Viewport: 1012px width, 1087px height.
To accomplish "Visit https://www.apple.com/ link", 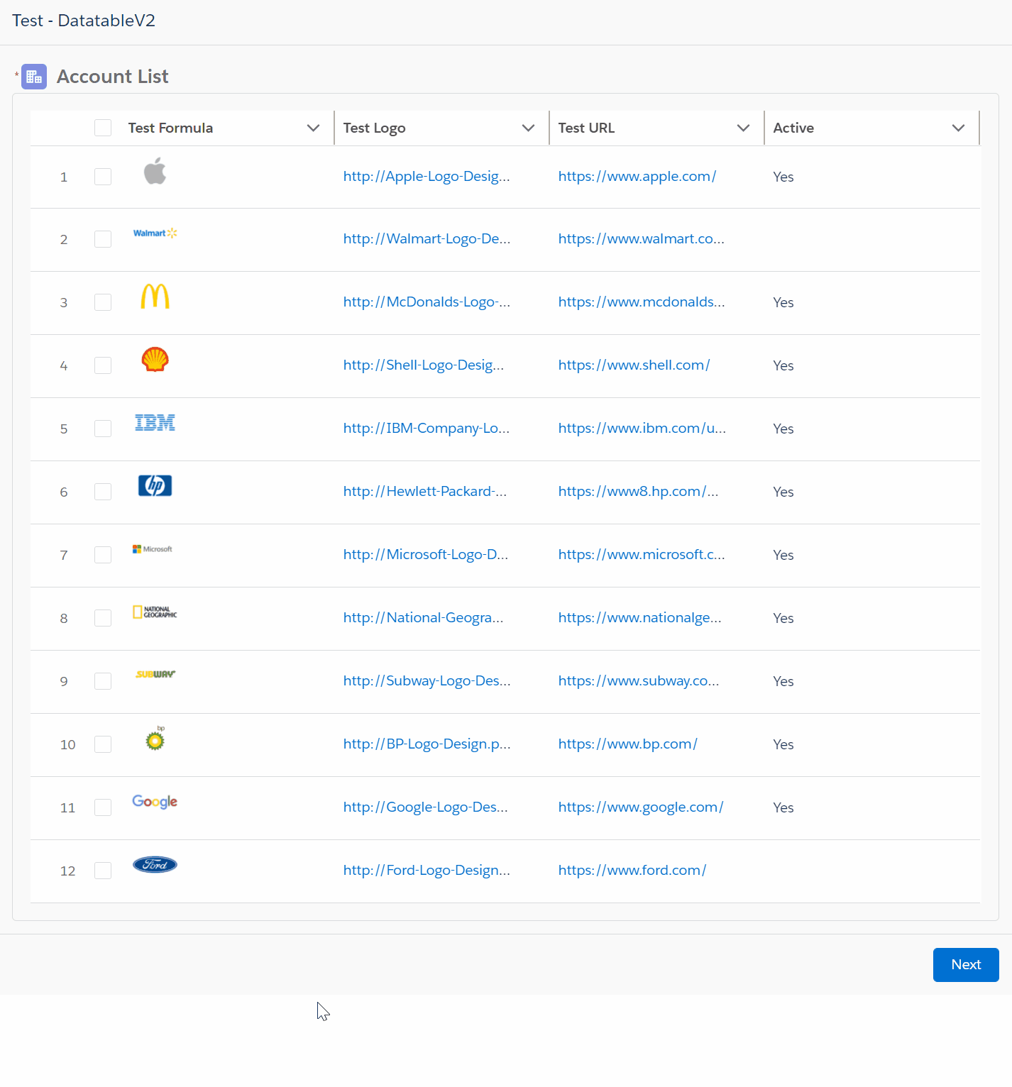I will click(637, 177).
